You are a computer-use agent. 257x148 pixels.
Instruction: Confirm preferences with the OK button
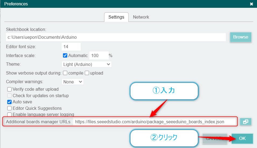pos(242,139)
